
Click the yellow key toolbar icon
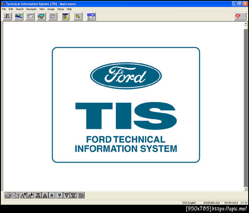point(78,16)
